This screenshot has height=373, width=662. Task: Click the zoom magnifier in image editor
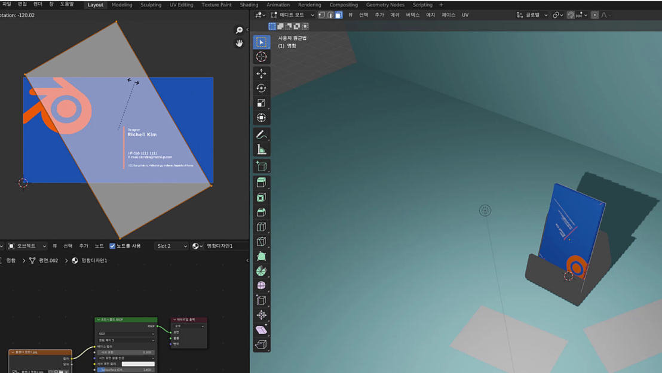click(x=240, y=30)
